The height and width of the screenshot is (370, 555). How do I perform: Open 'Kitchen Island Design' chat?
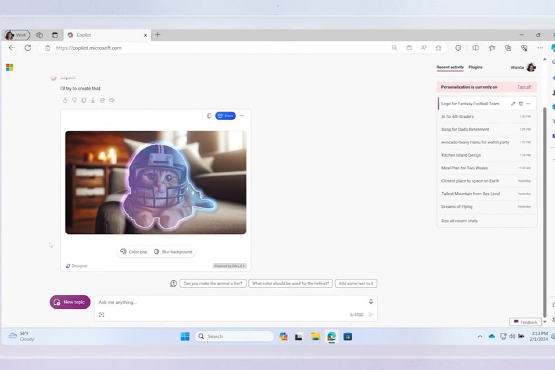487,155
